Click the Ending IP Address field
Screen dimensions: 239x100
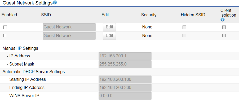125,88
